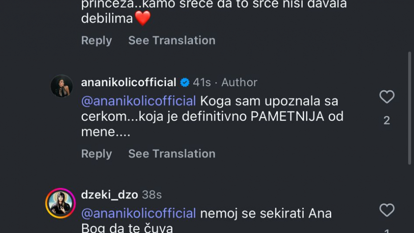Tap the heart on dzeki_dzo's comment
This screenshot has width=414, height=233.
click(x=386, y=210)
